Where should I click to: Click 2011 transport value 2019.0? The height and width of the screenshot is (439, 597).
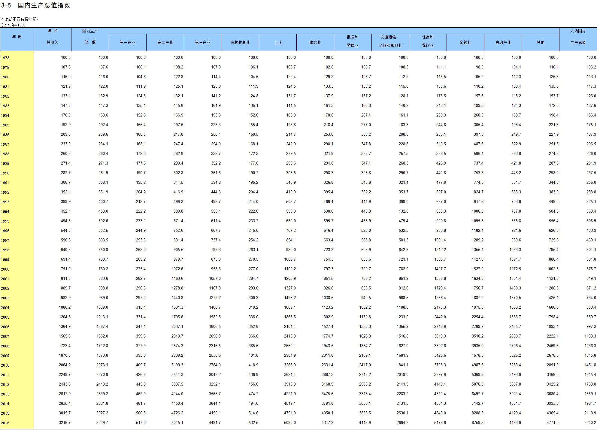[402, 374]
